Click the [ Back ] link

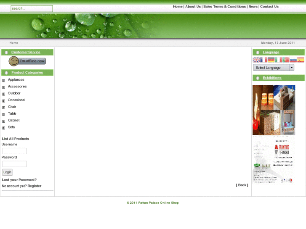pyautogui.click(x=242, y=185)
